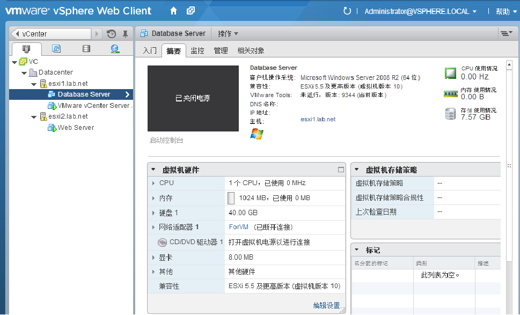Click the Windows guest OS logo icon
520x315 pixels.
coord(257,134)
